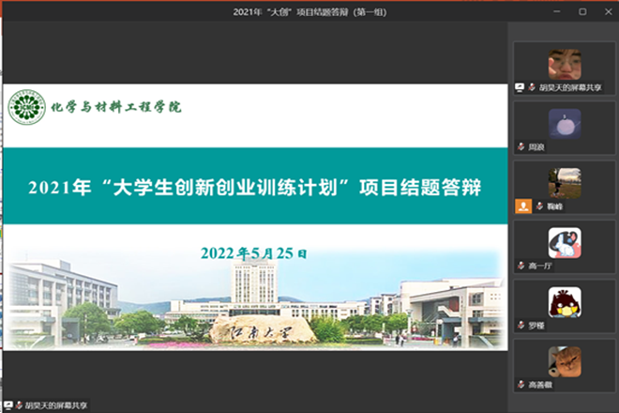The width and height of the screenshot is (619, 413).
Task: Click the orange host badge on 魏峰's tile
Action: point(521,206)
